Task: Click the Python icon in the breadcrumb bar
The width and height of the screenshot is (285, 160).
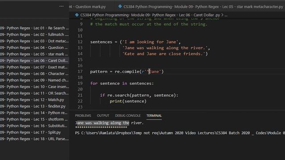Action: click(77, 15)
